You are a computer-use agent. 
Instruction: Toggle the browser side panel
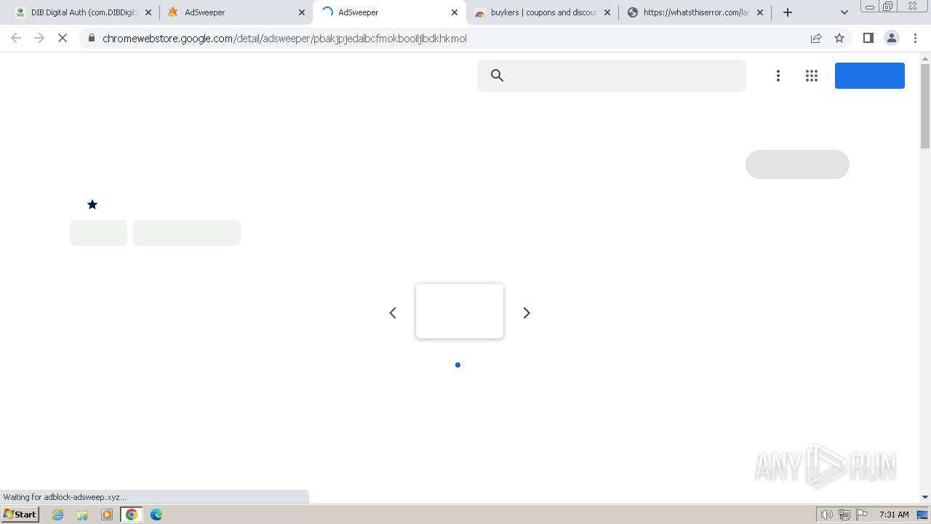pos(868,38)
